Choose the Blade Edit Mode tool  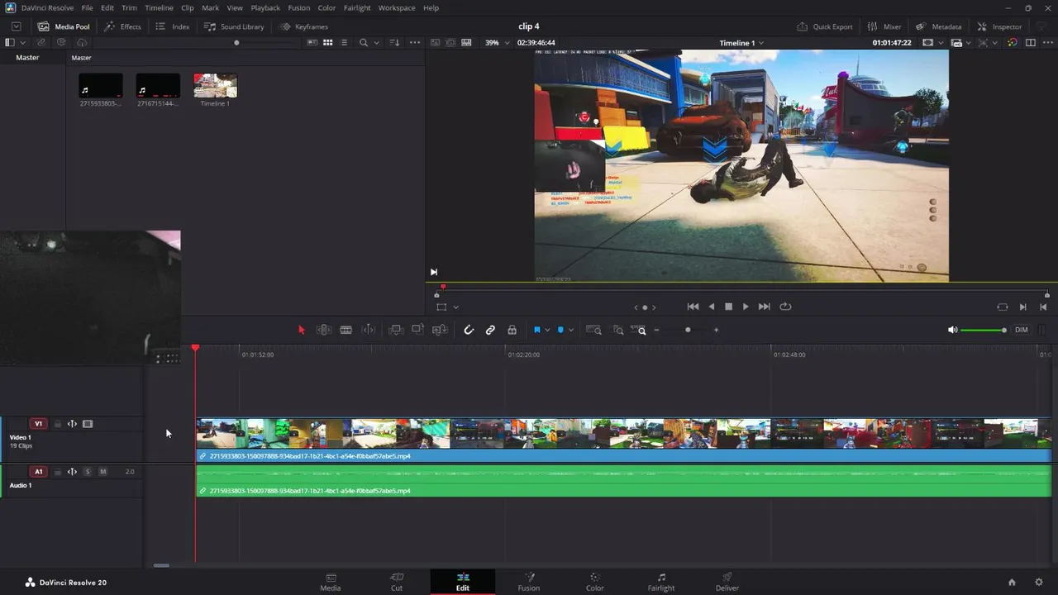pos(346,330)
